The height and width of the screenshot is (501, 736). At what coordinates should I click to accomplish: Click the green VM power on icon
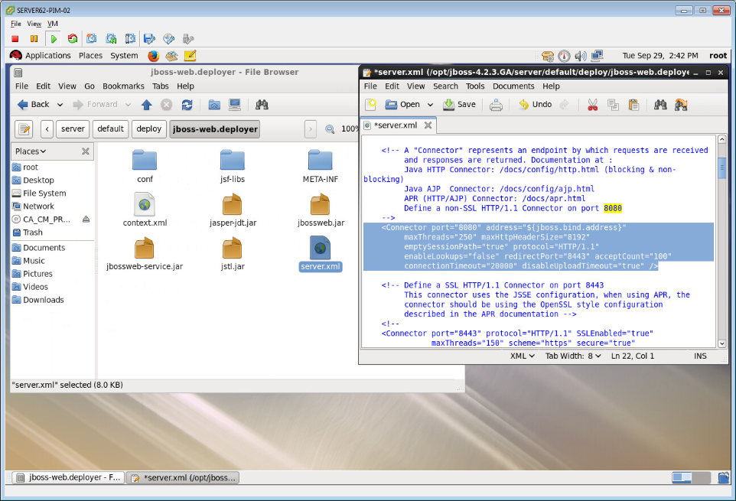54,39
